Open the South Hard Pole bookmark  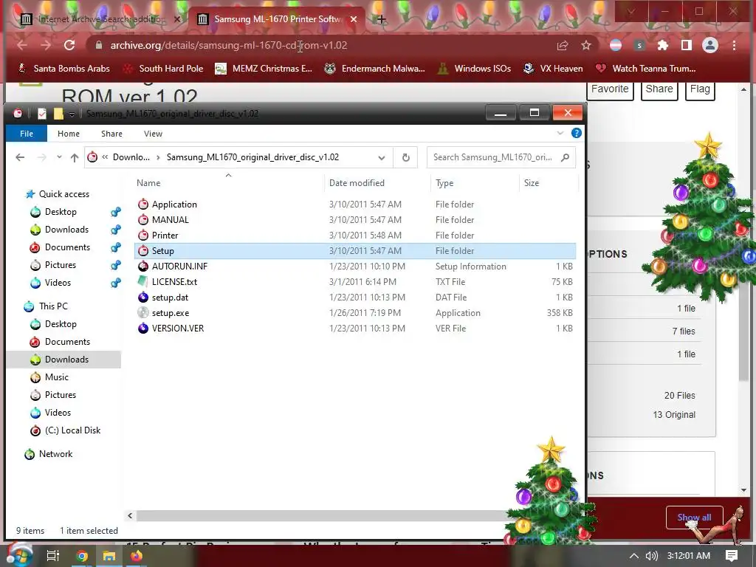tap(163, 69)
